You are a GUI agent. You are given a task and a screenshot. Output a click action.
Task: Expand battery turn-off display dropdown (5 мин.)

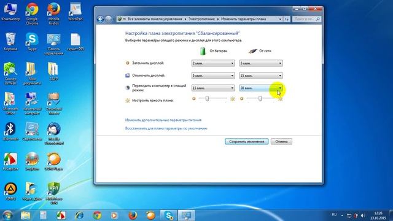[213, 76]
